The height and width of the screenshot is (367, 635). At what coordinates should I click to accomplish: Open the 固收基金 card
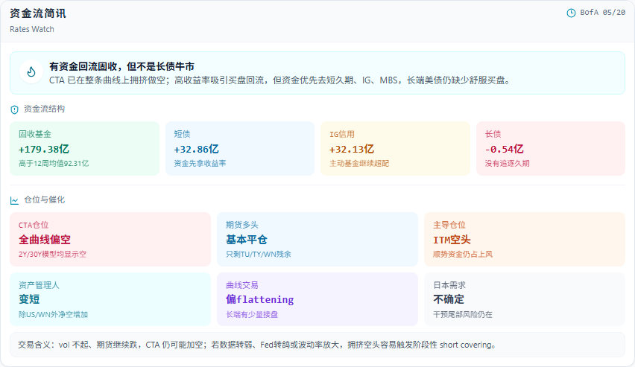pyautogui.click(x=85, y=148)
